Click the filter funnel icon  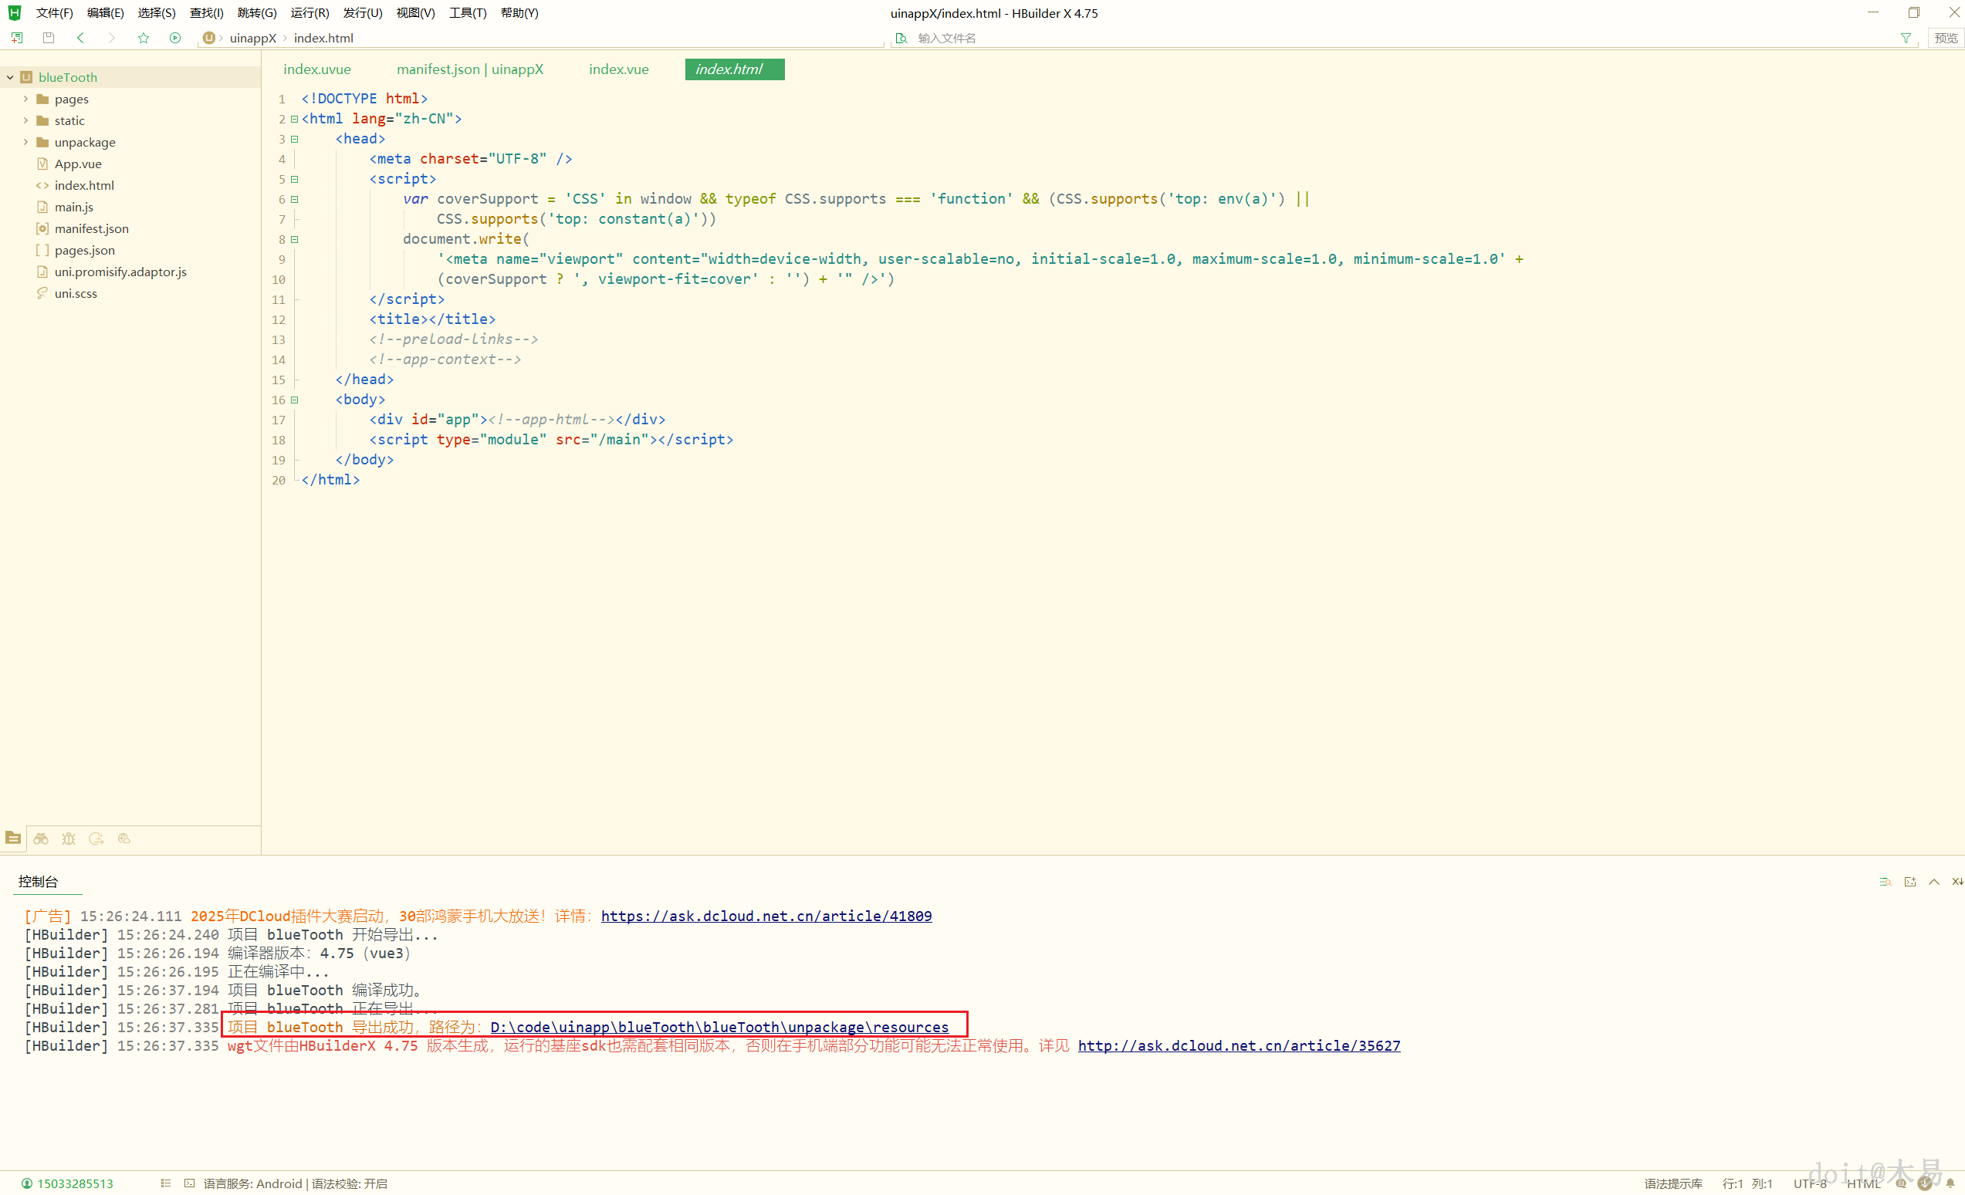(x=1906, y=38)
